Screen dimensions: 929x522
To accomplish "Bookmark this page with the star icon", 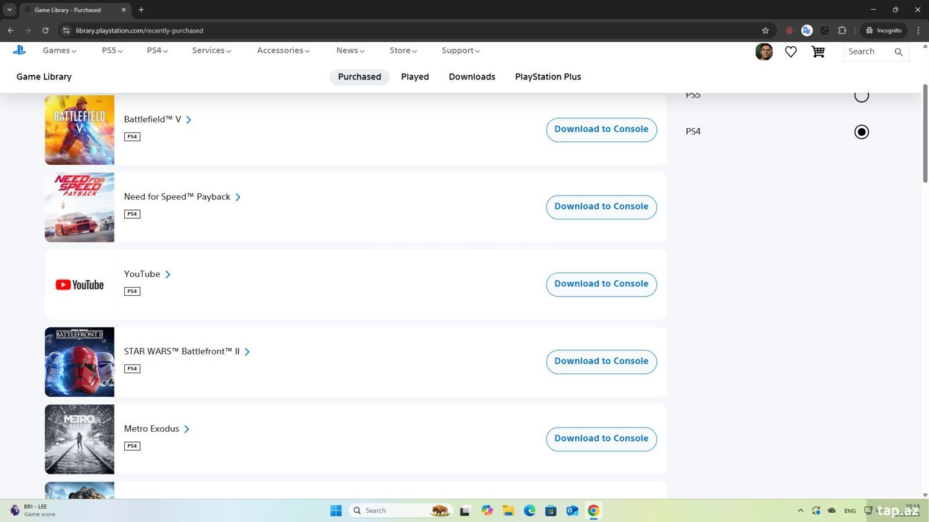I will 765,30.
